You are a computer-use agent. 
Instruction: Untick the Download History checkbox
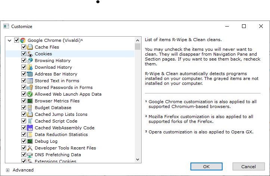click(x=24, y=67)
